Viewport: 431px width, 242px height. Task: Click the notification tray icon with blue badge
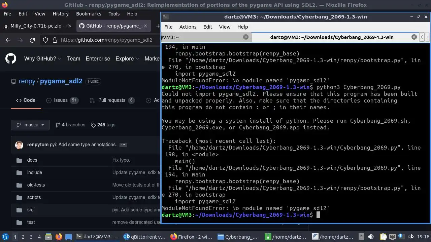click(x=401, y=237)
